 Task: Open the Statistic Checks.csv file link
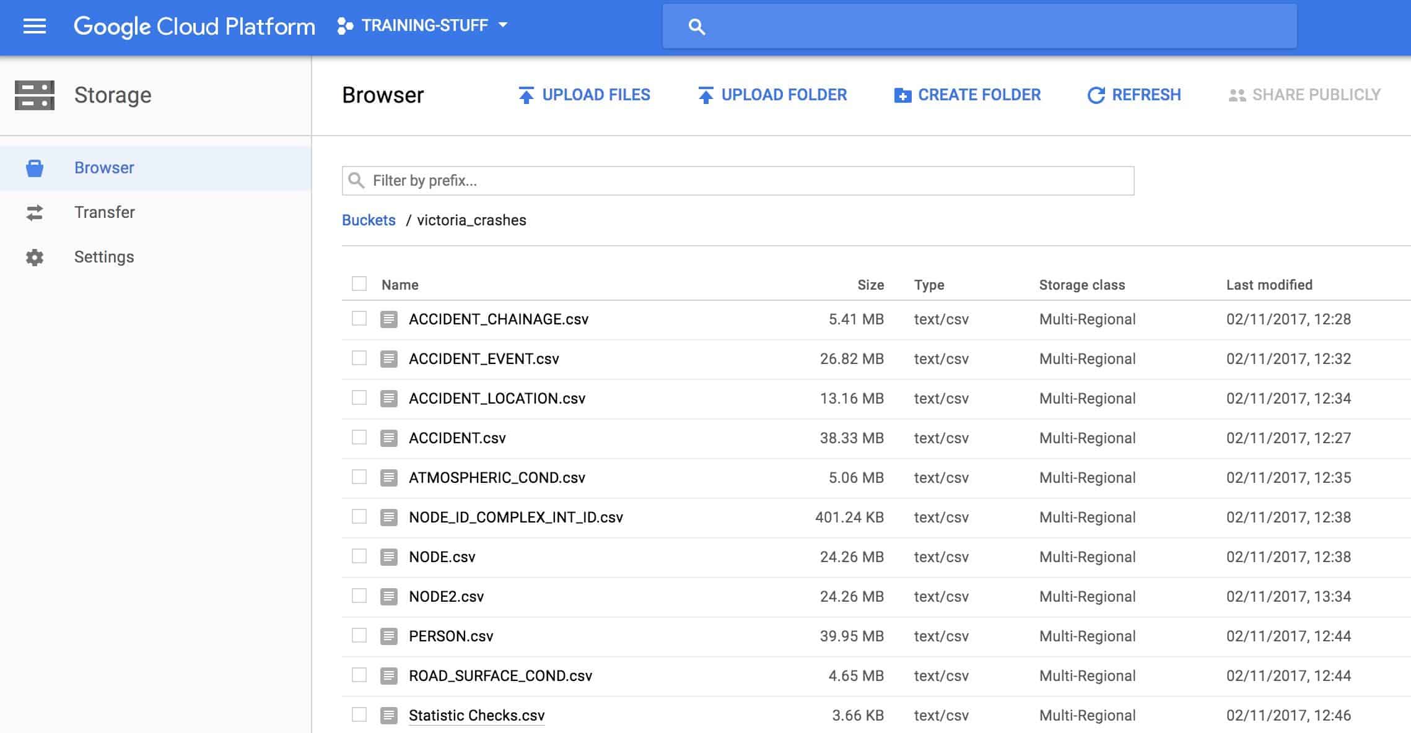click(x=476, y=716)
